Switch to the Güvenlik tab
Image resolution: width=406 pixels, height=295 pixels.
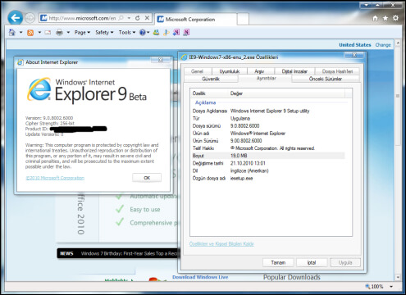[211, 79]
